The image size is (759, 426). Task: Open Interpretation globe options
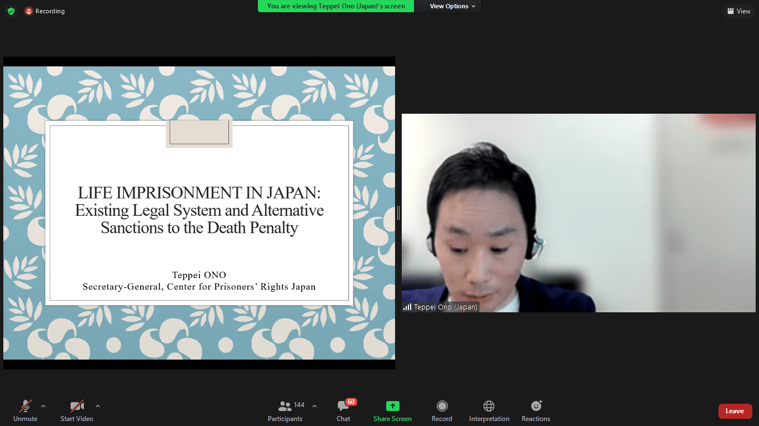click(489, 411)
